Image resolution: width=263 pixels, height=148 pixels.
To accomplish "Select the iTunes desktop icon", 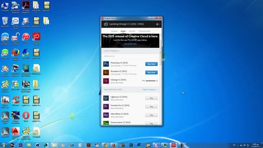I will point(26,38).
